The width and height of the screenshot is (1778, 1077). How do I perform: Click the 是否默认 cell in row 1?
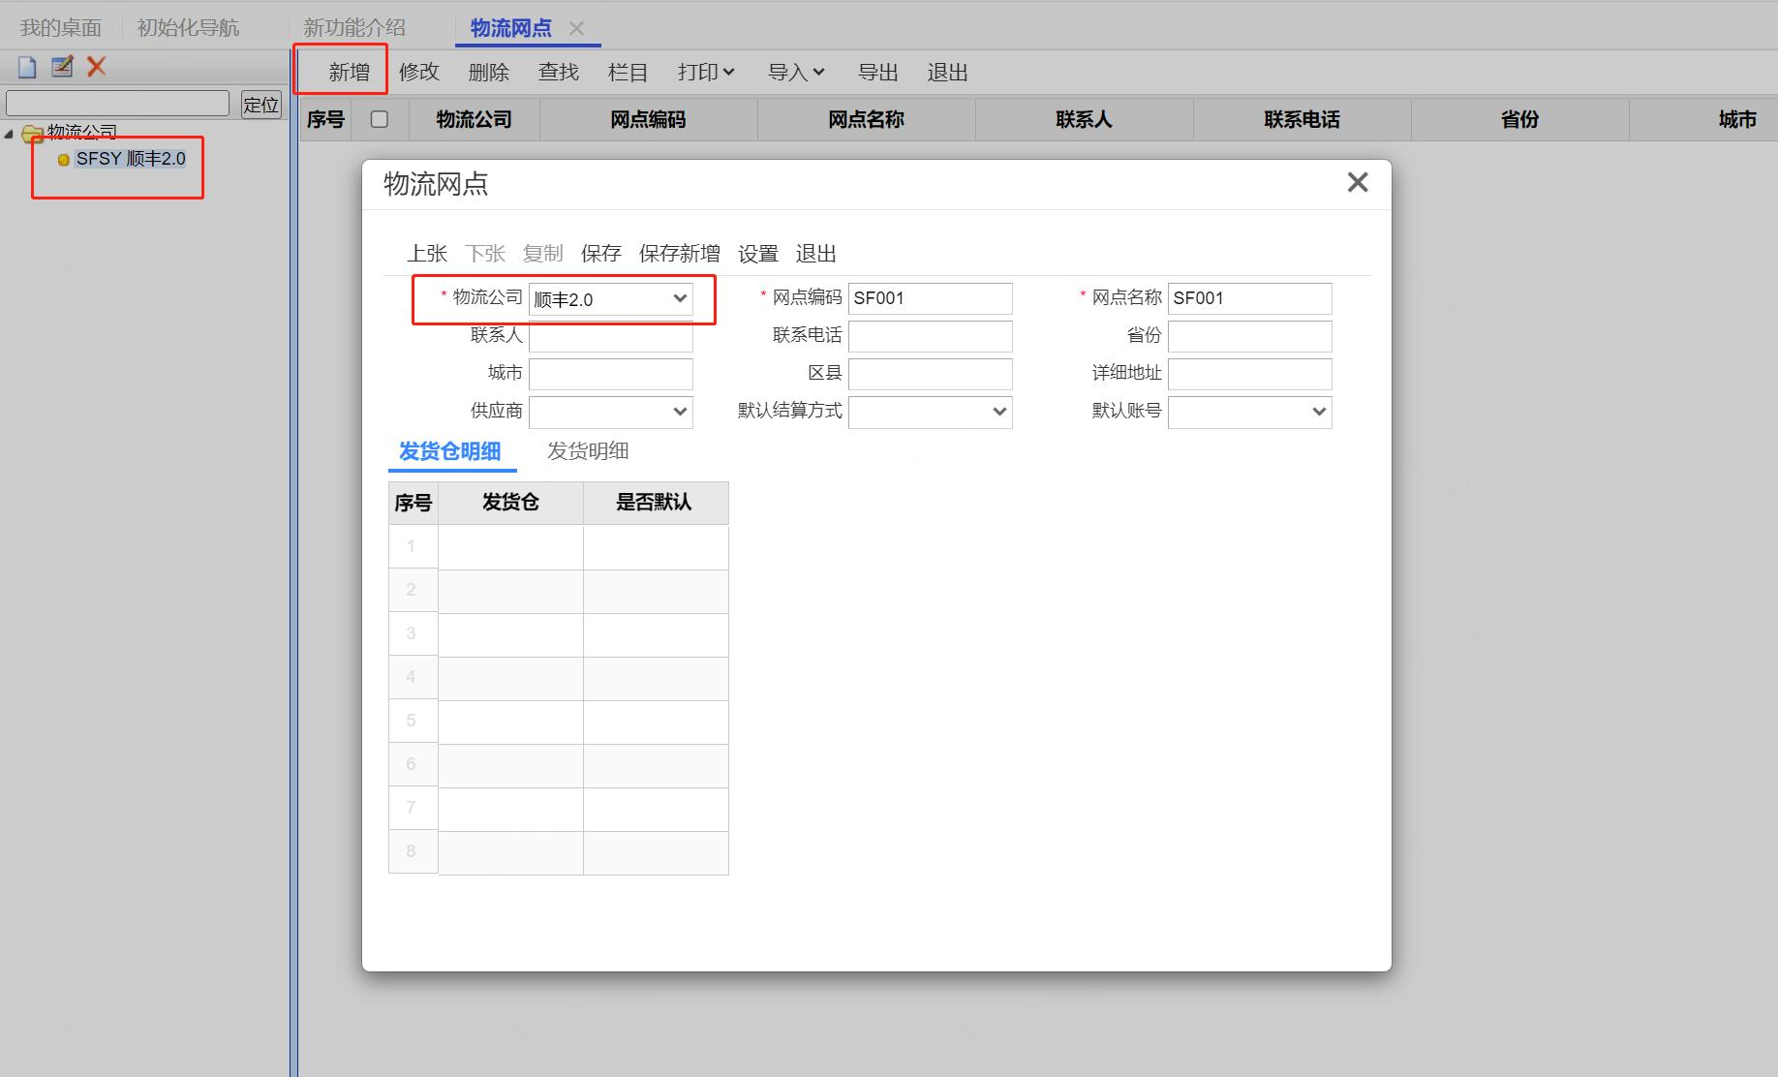coord(656,547)
